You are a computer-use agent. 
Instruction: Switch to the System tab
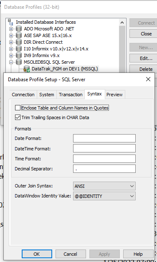(47, 95)
